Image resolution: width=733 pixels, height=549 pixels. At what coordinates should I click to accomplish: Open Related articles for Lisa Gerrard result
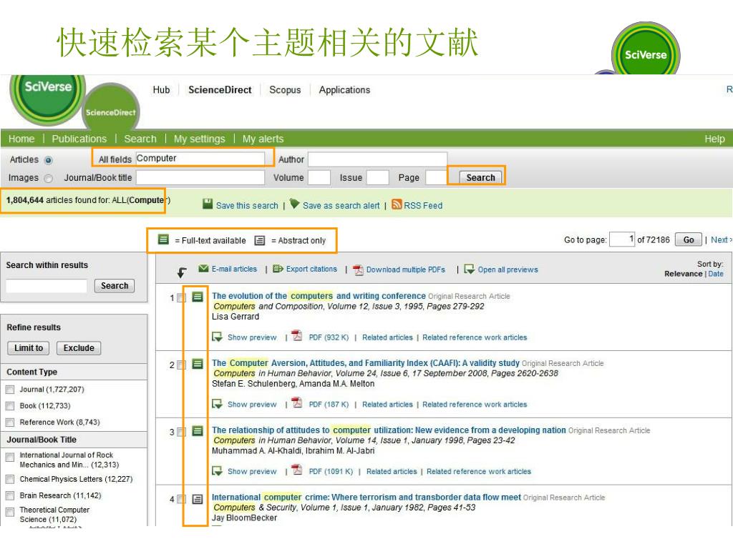[x=387, y=337]
